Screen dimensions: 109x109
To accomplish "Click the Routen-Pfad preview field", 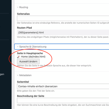I will pos(63,33).
